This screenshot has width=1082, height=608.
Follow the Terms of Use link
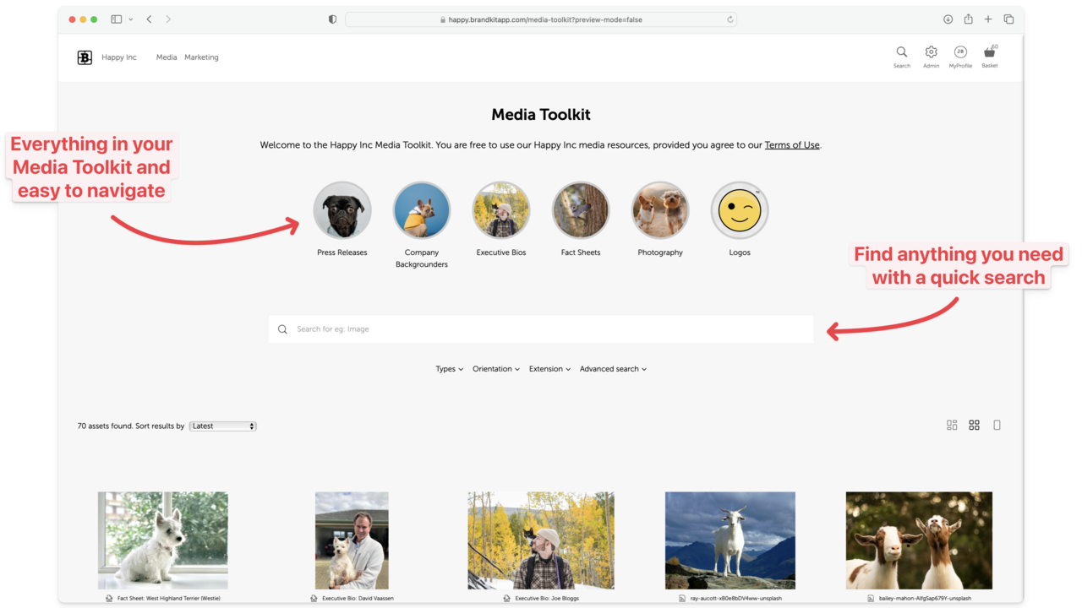point(791,145)
